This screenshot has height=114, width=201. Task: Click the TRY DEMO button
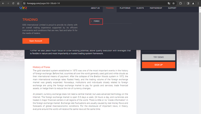click(159, 57)
